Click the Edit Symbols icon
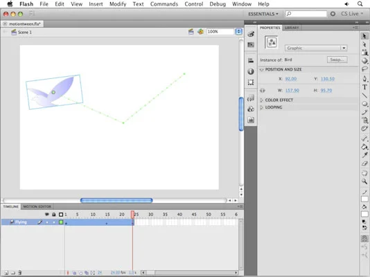Image resolution: width=370 pixels, height=277 pixels. point(200,32)
